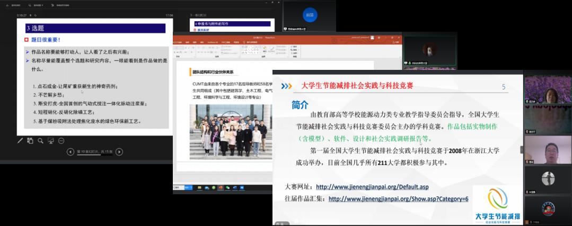Viewport: 572px width, 226px height.
Task: Advance to next slide with right arrow
Action: 119,152
